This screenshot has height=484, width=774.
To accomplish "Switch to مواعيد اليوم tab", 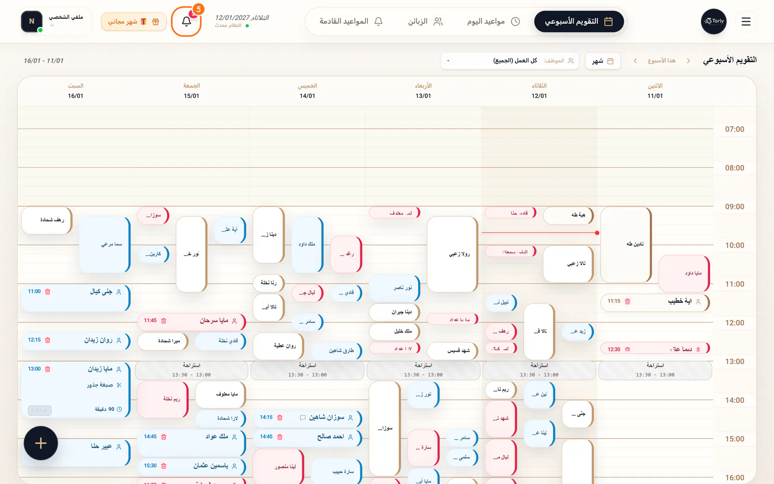I will coord(493,21).
